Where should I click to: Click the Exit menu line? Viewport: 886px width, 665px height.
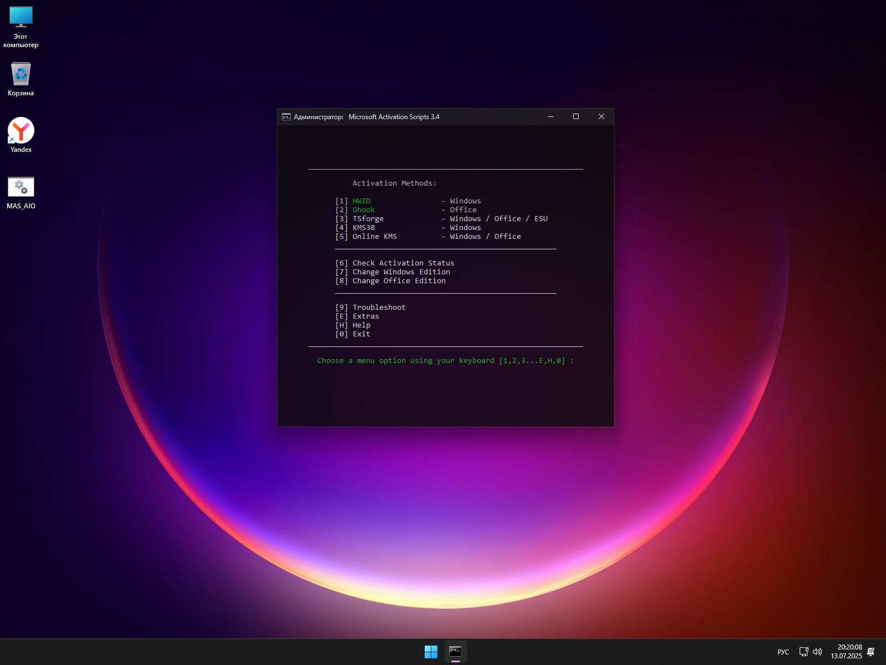[x=353, y=334]
